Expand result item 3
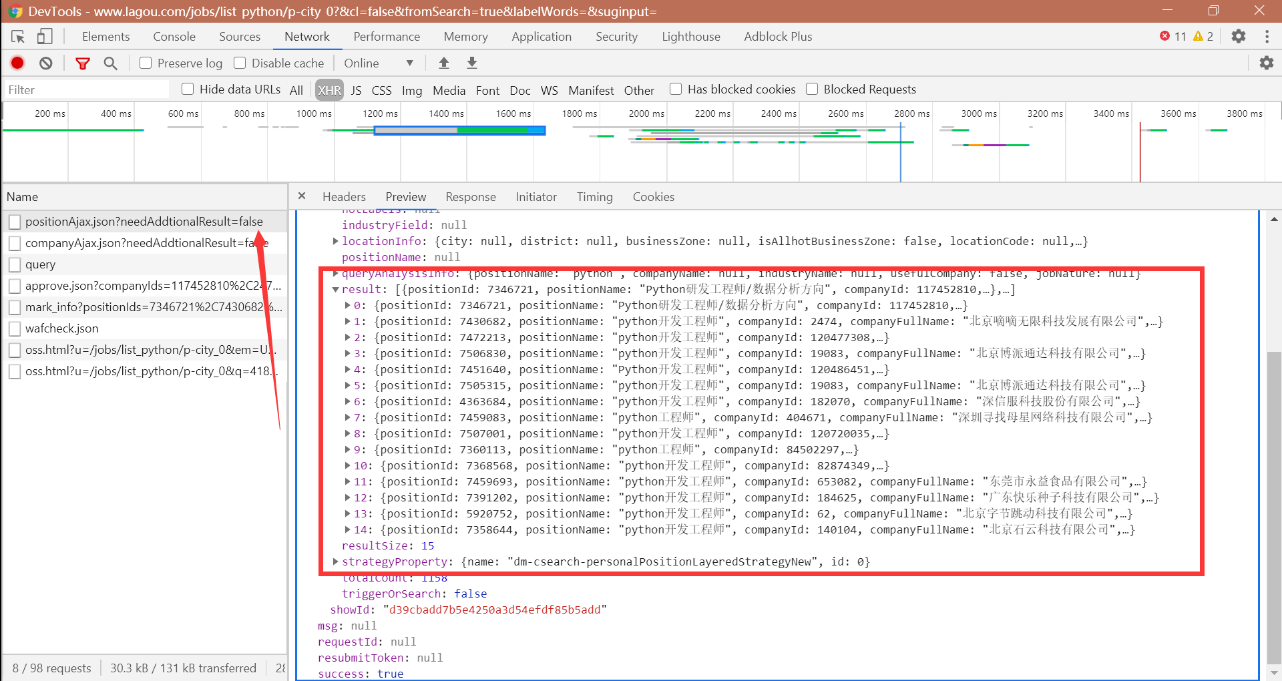Viewport: 1282px width, 681px height. (x=348, y=354)
